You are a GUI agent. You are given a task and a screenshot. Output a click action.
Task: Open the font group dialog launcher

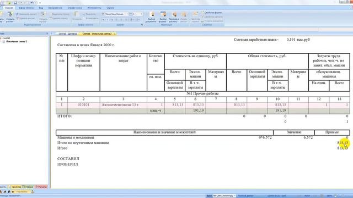click(142, 25)
